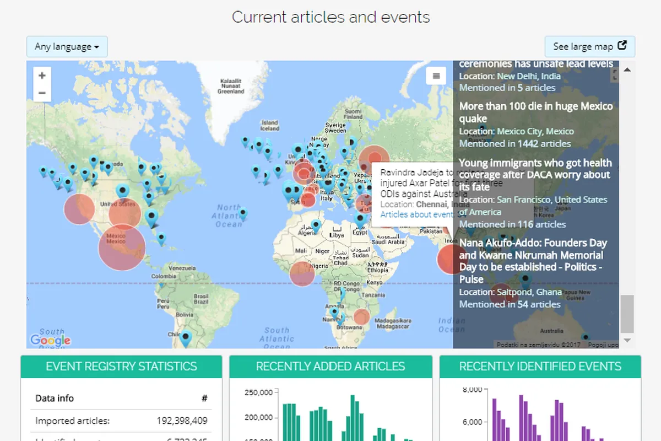Zoom out the map with minus button
Viewport: 661px width, 441px height.
[42, 93]
